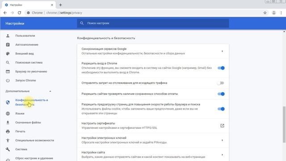The width and height of the screenshot is (286, 161).
Task: Click the accessibility icon for Специальные возможности
Action: coord(8,140)
